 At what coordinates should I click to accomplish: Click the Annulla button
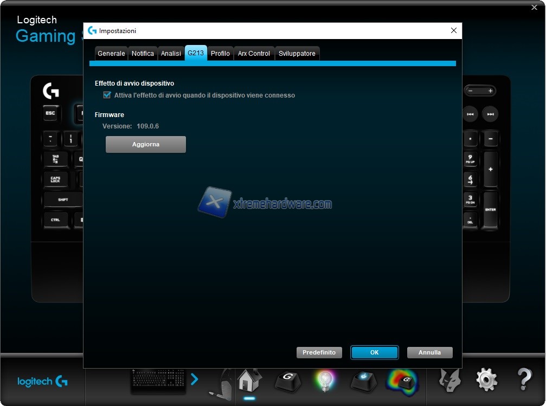click(429, 352)
